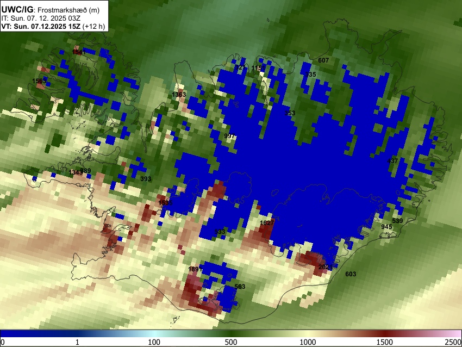Click the 1563 map value label
This screenshot has width=462, height=347.
[x=39, y=81]
